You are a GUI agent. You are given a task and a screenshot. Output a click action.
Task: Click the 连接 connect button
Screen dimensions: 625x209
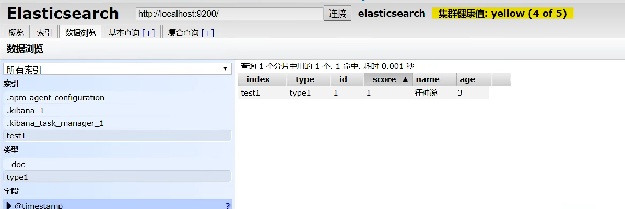(x=337, y=13)
